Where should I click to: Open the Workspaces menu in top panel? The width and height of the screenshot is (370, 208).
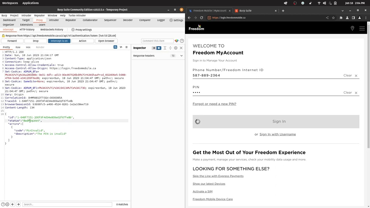tap(10, 3)
